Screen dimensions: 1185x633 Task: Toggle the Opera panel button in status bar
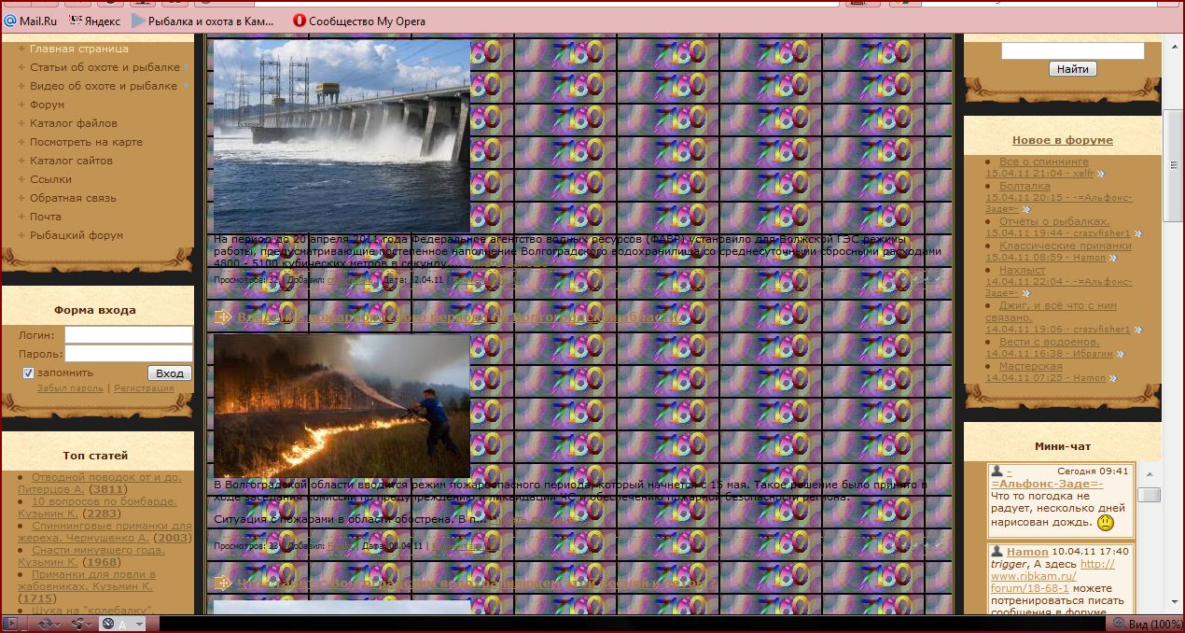pos(11,624)
